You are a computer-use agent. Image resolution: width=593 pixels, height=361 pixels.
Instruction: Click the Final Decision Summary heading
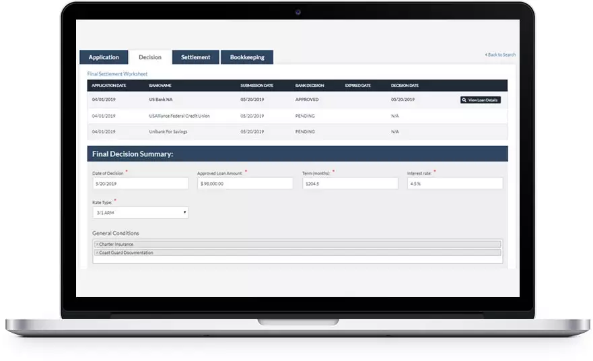pos(133,154)
